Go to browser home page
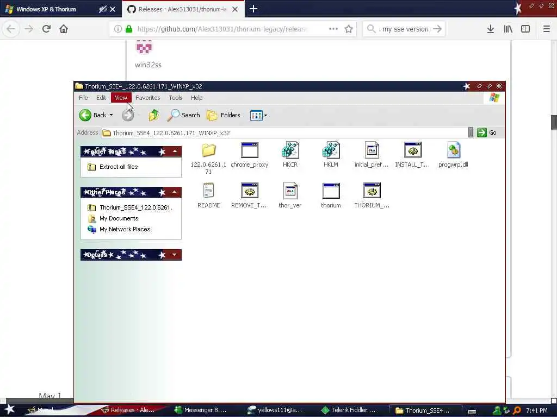This screenshot has width=557, height=417. click(64, 29)
